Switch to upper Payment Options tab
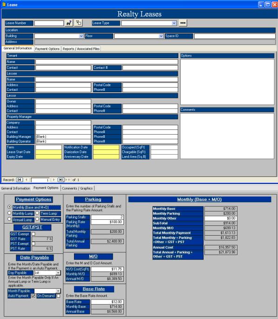 pos(47,49)
